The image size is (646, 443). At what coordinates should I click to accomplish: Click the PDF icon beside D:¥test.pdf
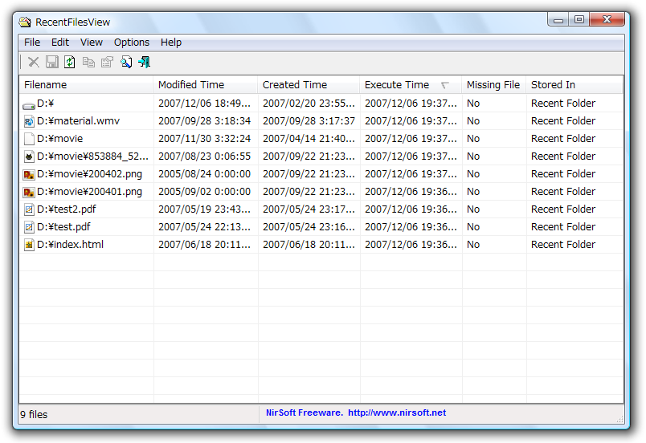click(29, 227)
